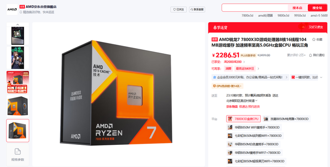Image resolution: width=330 pixels, height=167 pixels.
Task: Enable price drop alert 降价通知 bell
Action: pos(317,55)
